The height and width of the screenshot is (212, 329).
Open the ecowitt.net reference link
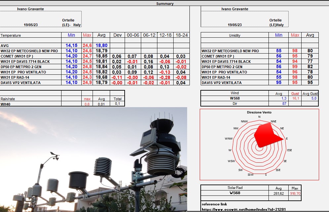[x=244, y=209]
